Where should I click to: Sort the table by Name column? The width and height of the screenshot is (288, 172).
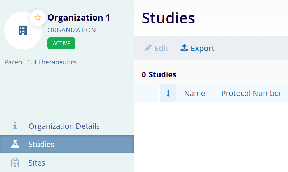tap(194, 93)
